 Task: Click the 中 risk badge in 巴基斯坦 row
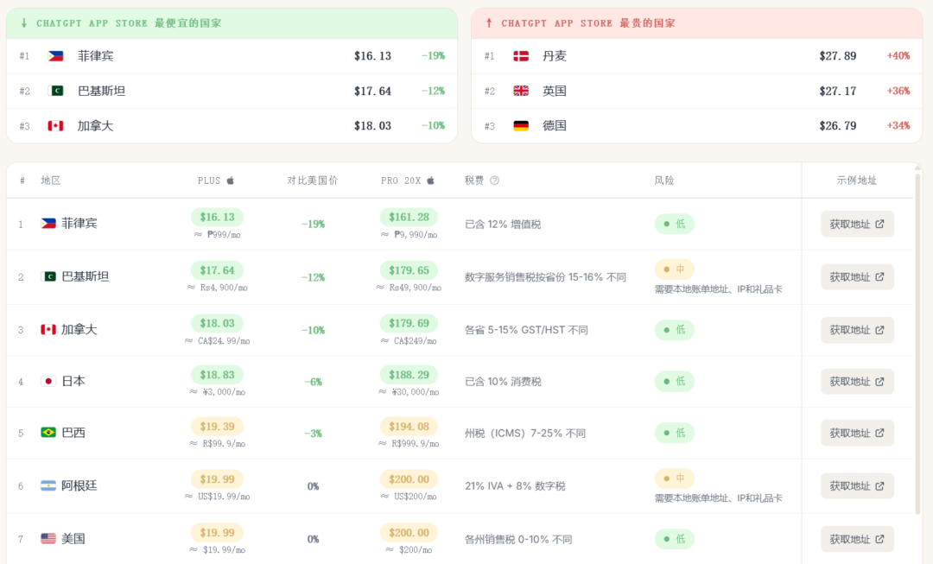[674, 269]
